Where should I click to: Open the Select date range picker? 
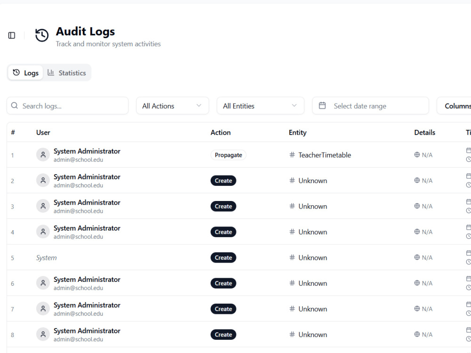pyautogui.click(x=370, y=105)
